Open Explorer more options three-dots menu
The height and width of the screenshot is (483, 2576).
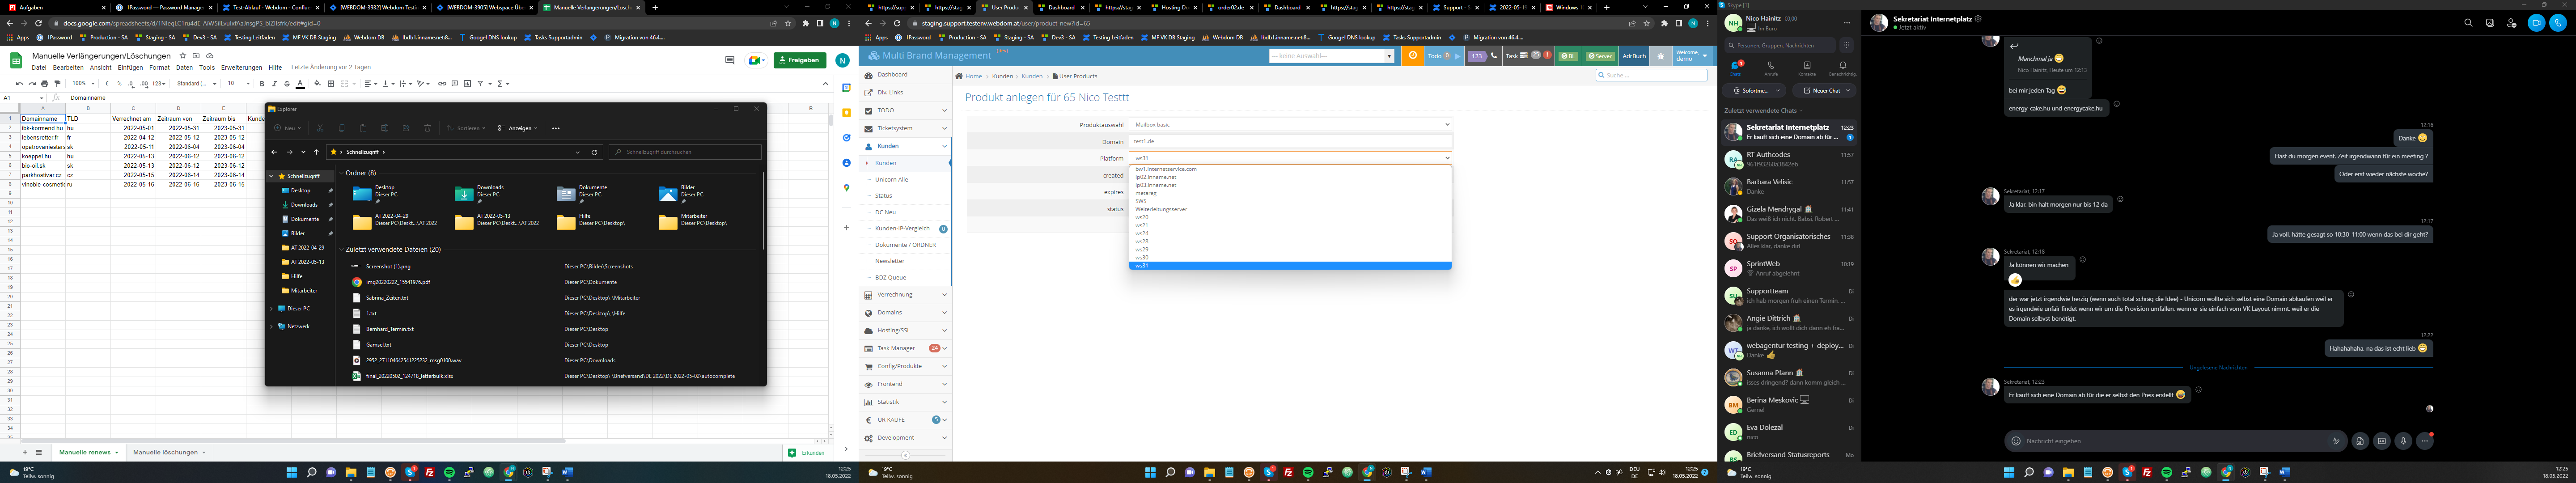pos(556,128)
